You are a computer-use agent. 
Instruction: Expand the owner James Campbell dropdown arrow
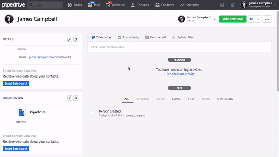click(214, 19)
